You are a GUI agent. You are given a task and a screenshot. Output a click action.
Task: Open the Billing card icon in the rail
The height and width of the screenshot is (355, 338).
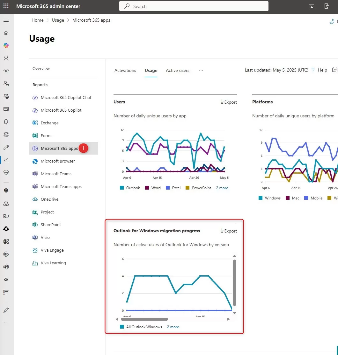click(6, 109)
